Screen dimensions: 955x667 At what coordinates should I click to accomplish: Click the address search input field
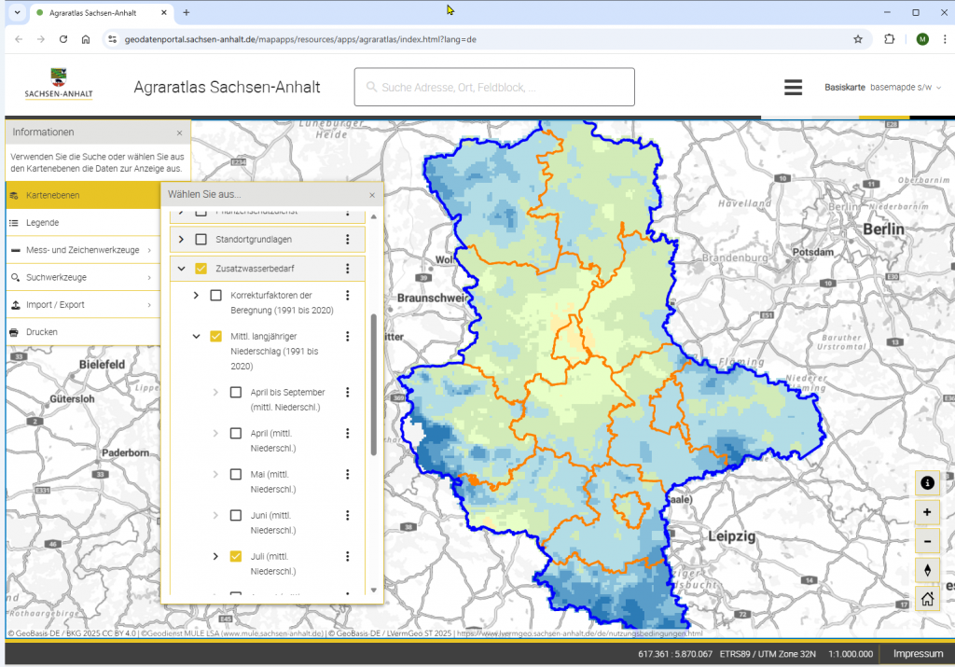pyautogui.click(x=494, y=87)
